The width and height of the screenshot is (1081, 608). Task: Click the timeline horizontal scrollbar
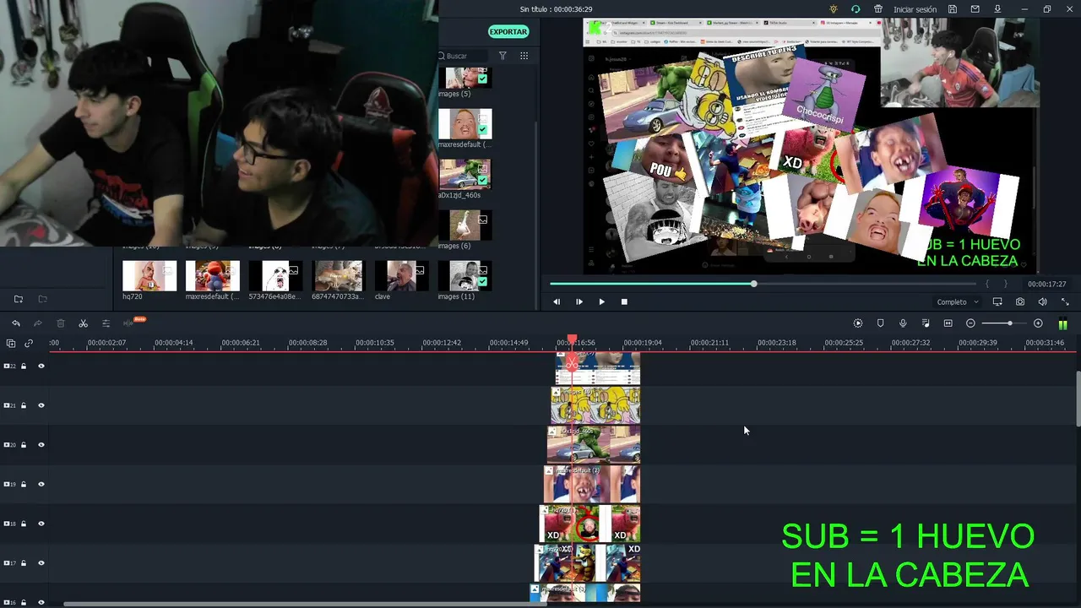(305, 604)
